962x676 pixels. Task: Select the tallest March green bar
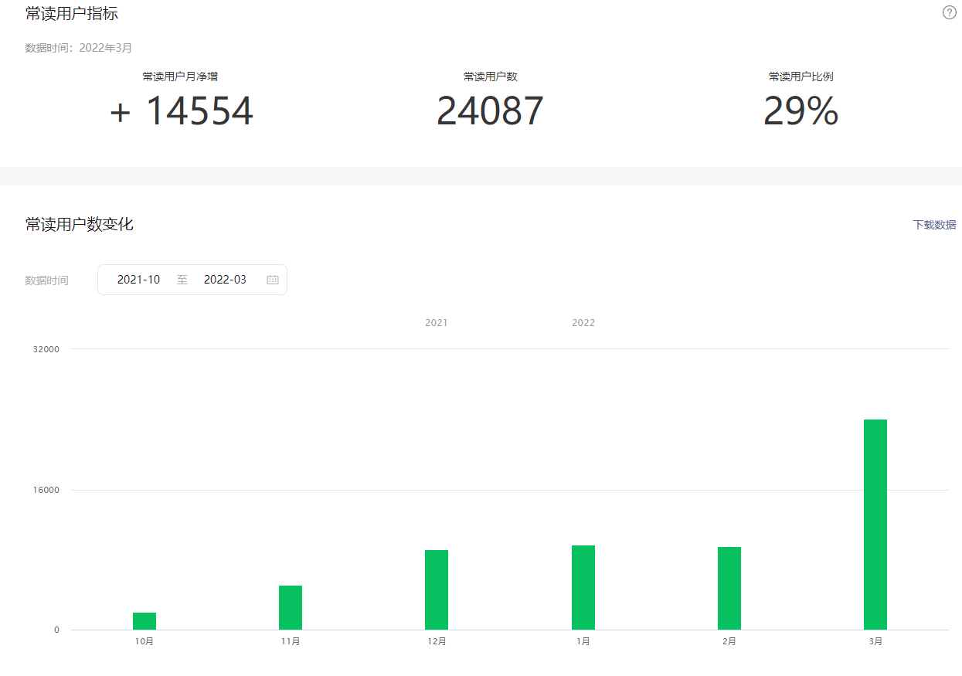[875, 525]
